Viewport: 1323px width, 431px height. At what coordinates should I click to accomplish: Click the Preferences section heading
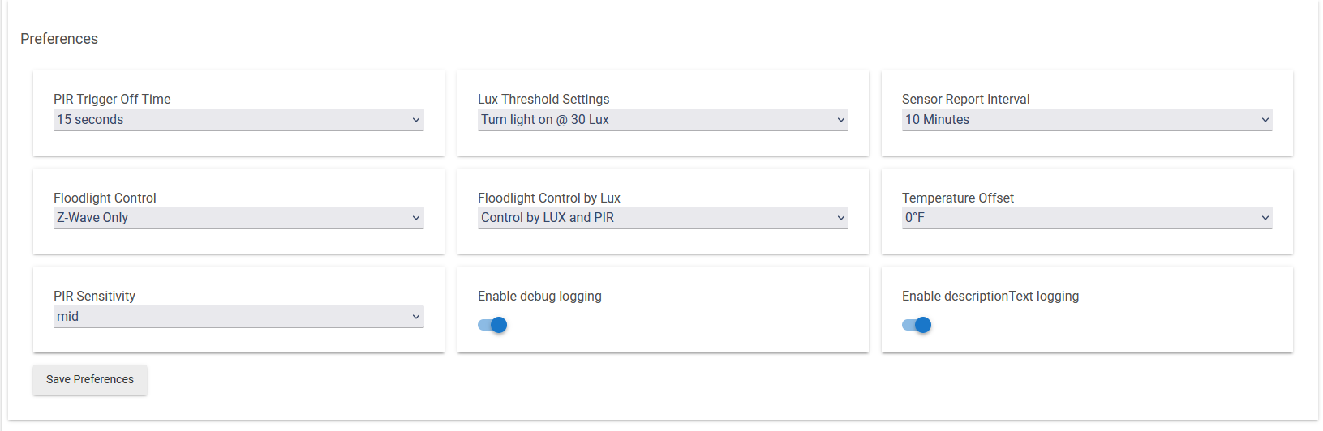pos(59,39)
